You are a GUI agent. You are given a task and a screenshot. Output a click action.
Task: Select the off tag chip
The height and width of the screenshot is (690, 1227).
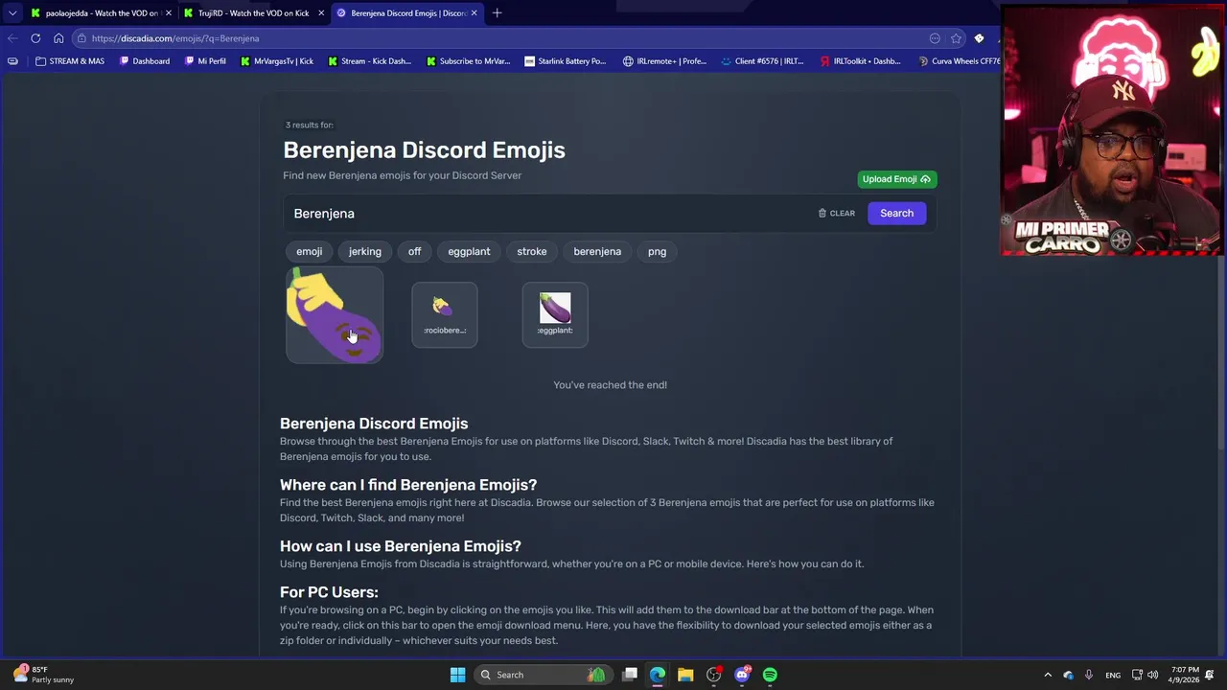pos(414,252)
